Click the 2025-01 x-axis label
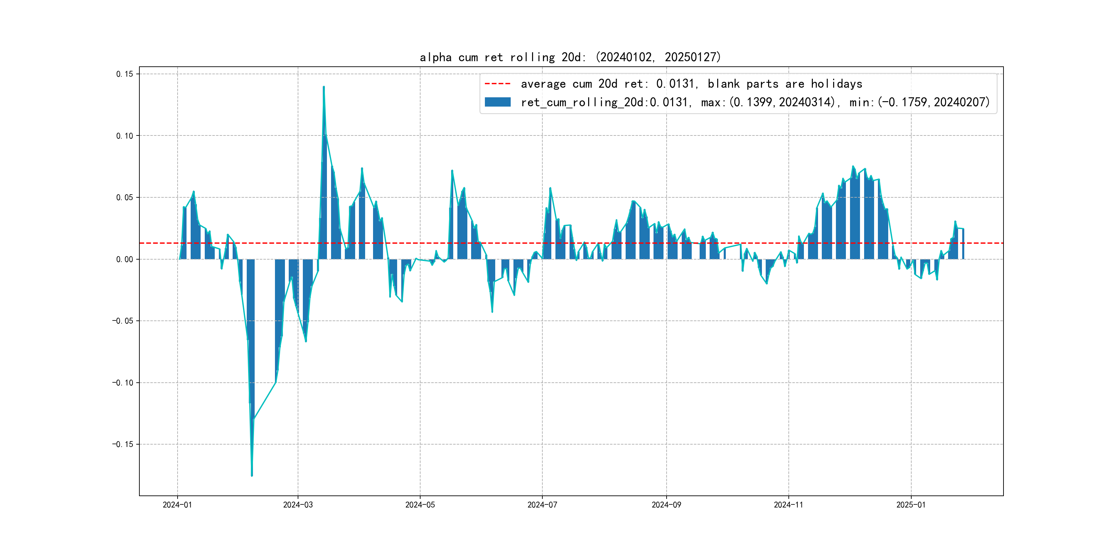The height and width of the screenshot is (557, 1115). pos(911,505)
